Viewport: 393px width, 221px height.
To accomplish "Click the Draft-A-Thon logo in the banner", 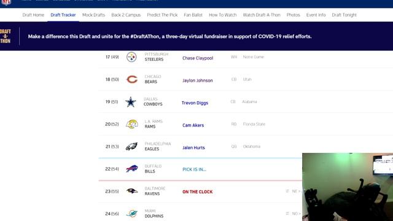I will coord(6,36).
